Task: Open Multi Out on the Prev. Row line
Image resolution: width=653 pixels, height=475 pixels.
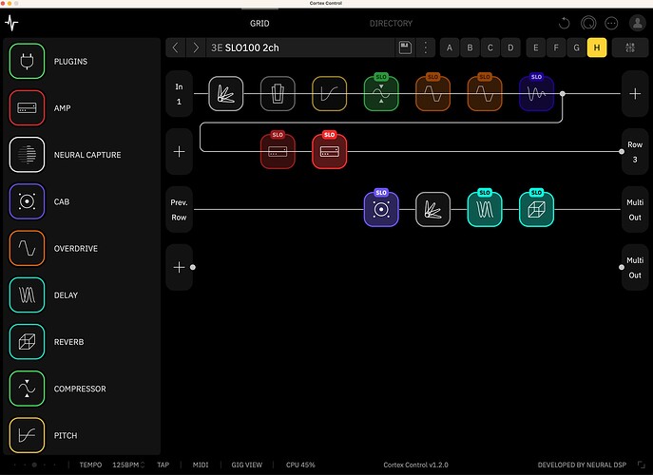Action: (635, 209)
